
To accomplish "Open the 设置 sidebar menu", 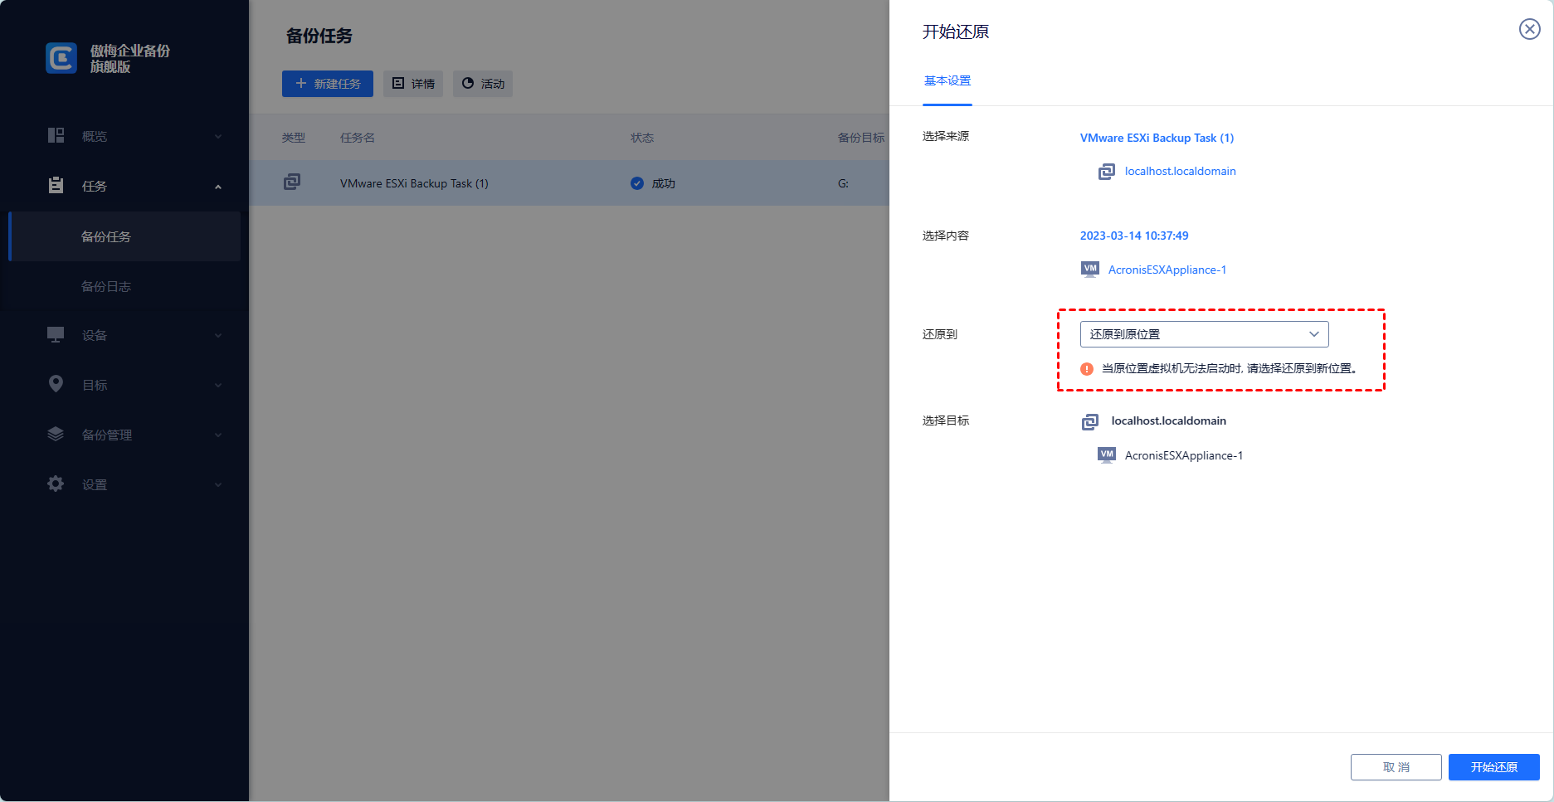I will [x=124, y=484].
